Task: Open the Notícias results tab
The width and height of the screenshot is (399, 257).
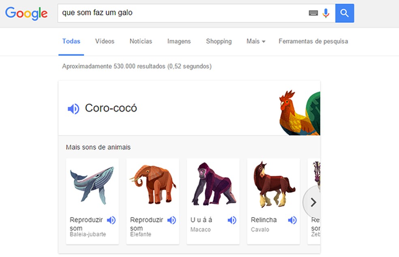Action: pos(140,41)
